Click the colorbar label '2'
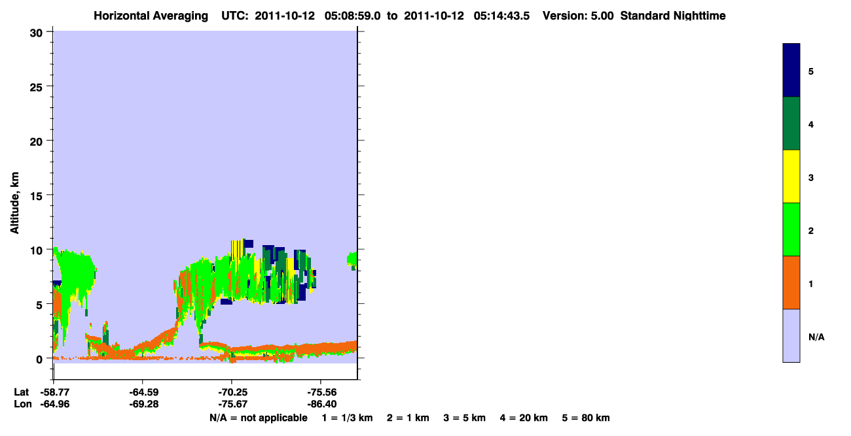Screen dimensions: 851x436 [x=811, y=231]
